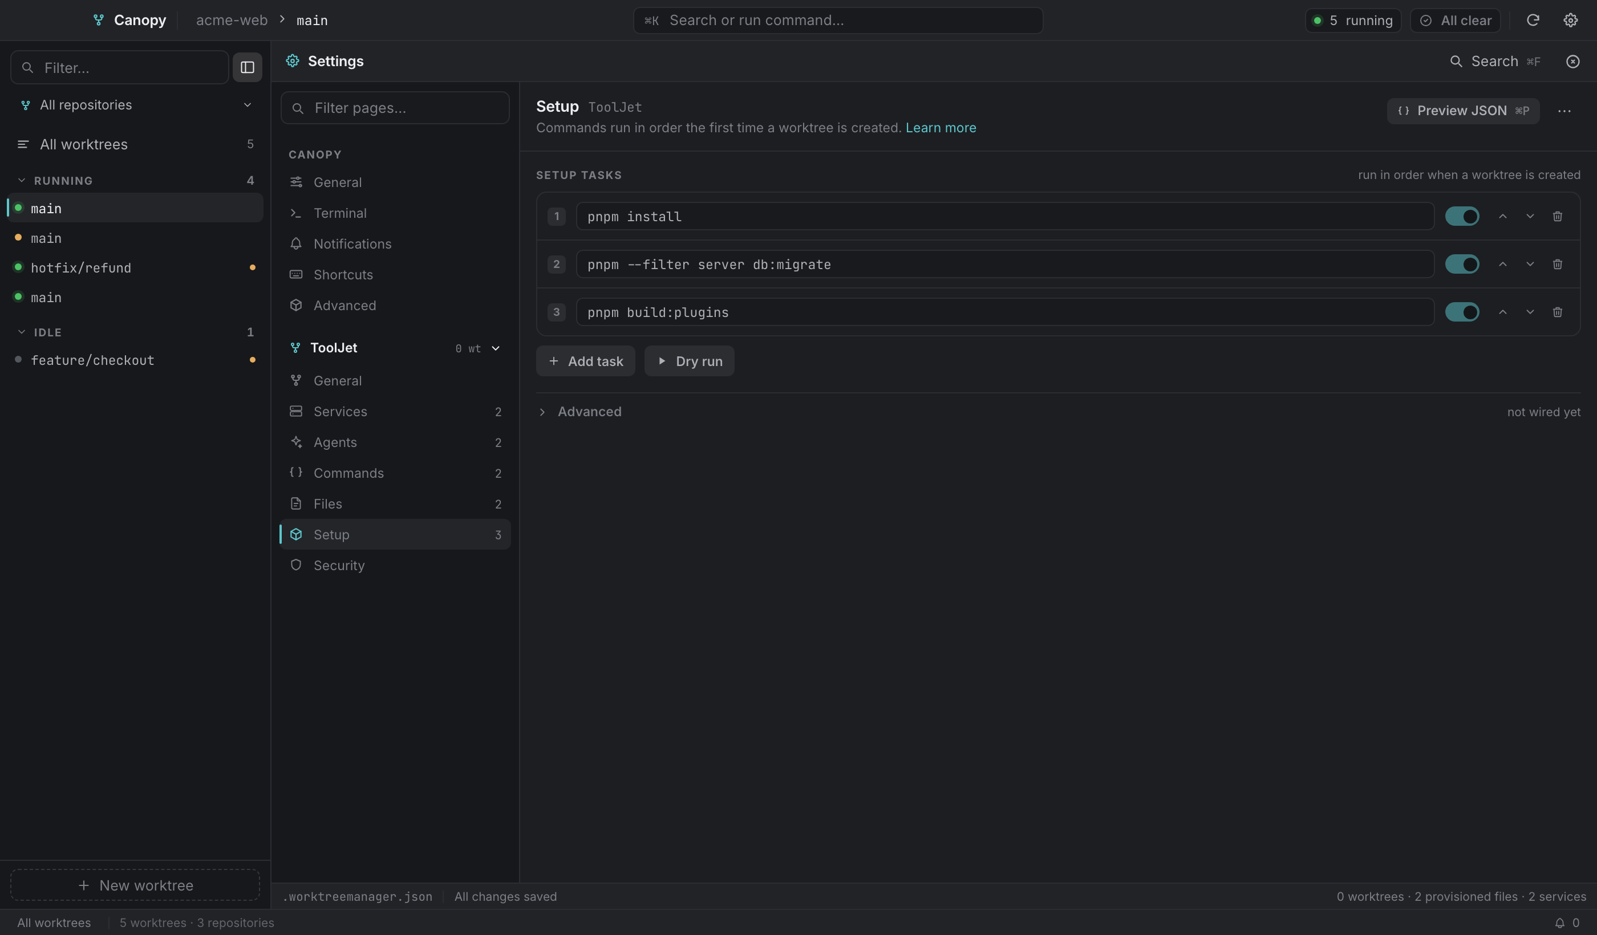Open the Files page
Image resolution: width=1597 pixels, height=935 pixels.
[395, 503]
